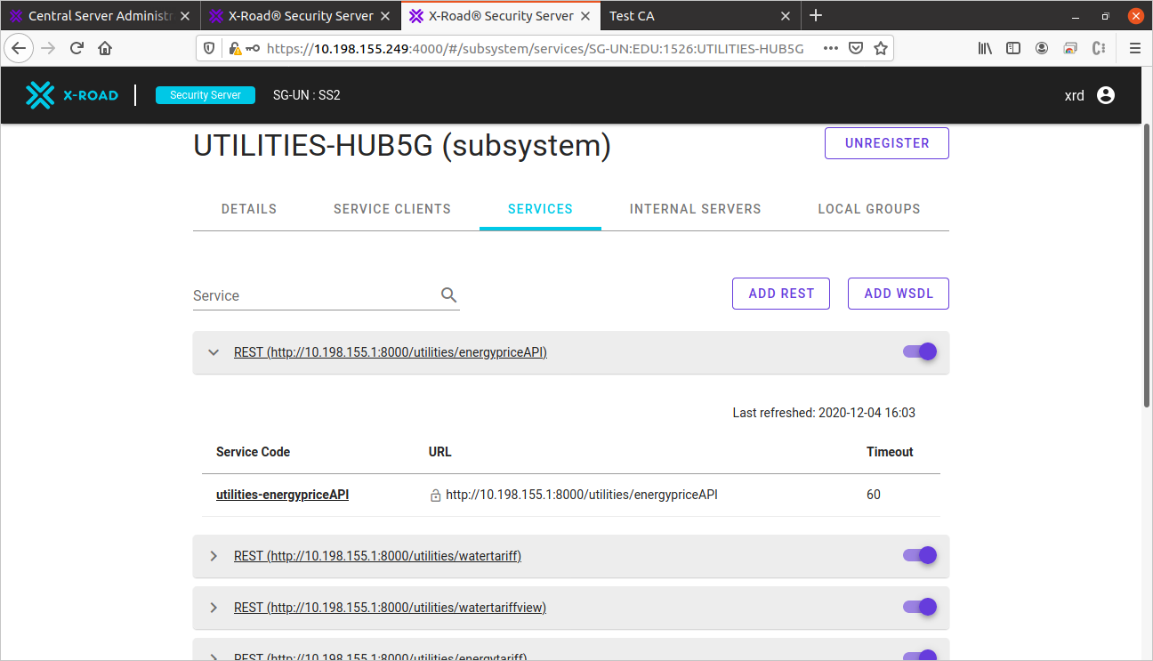The width and height of the screenshot is (1153, 661).
Task: Go to browser home page icon
Action: coord(105,49)
